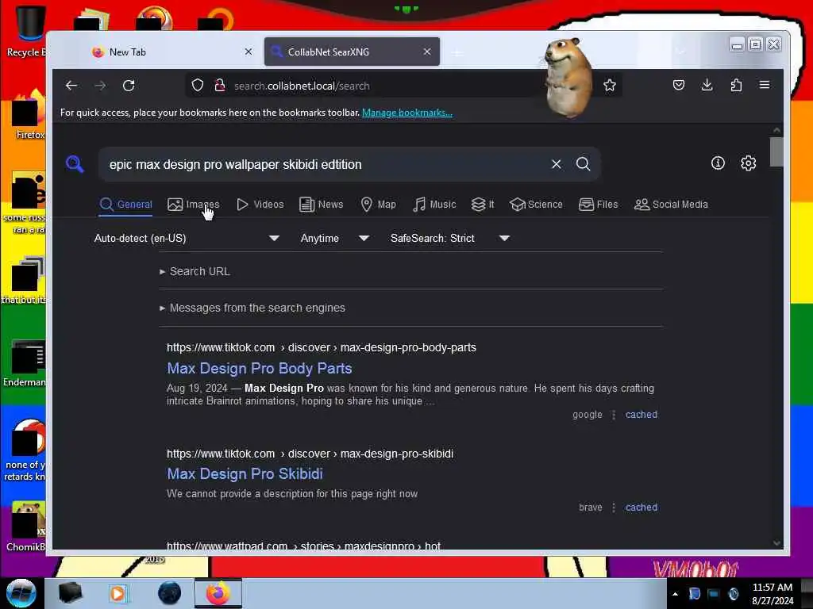The image size is (813, 609).
Task: Click the SearXNG logo beside search box
Action: 75,164
